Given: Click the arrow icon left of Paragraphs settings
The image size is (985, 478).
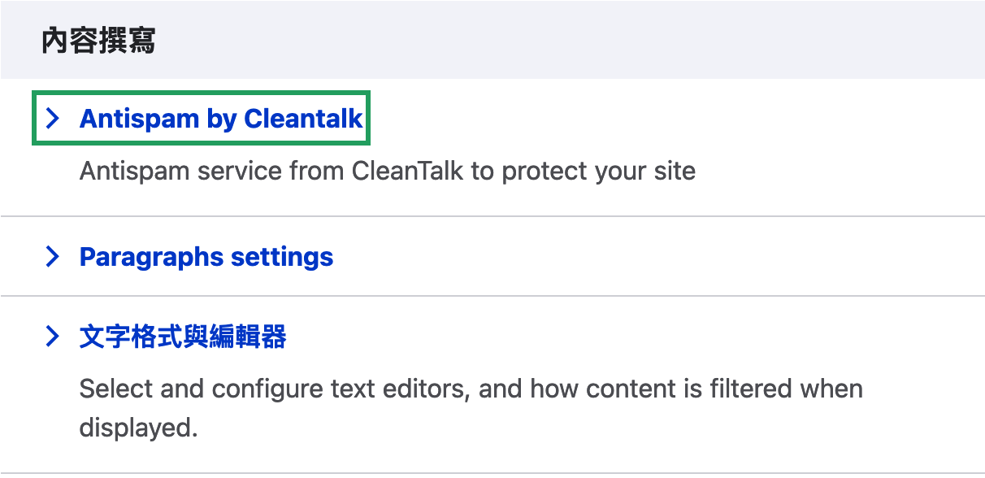Looking at the screenshot, I should pos(53,257).
